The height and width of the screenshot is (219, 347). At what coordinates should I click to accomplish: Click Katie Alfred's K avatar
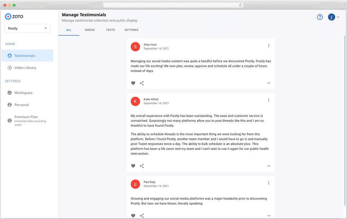[135, 101]
